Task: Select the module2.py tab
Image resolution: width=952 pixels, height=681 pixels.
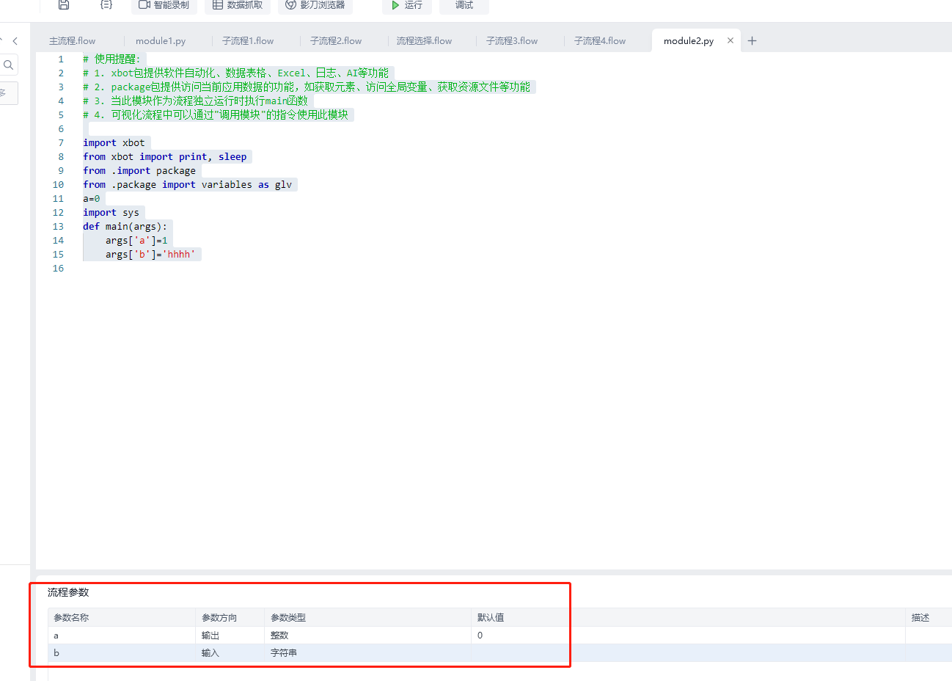Action: [x=689, y=41]
